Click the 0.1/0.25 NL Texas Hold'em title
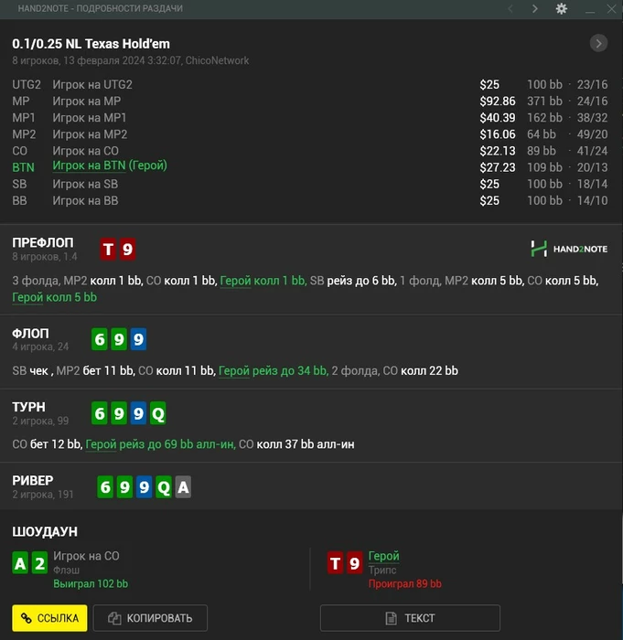623x640 pixels. tap(91, 44)
